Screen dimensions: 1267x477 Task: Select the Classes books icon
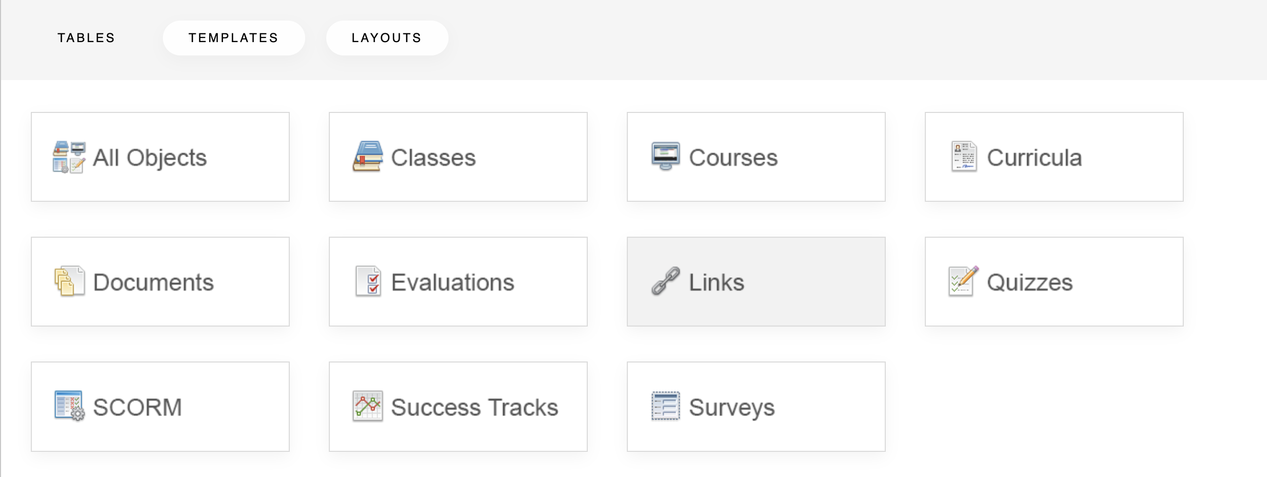(367, 156)
